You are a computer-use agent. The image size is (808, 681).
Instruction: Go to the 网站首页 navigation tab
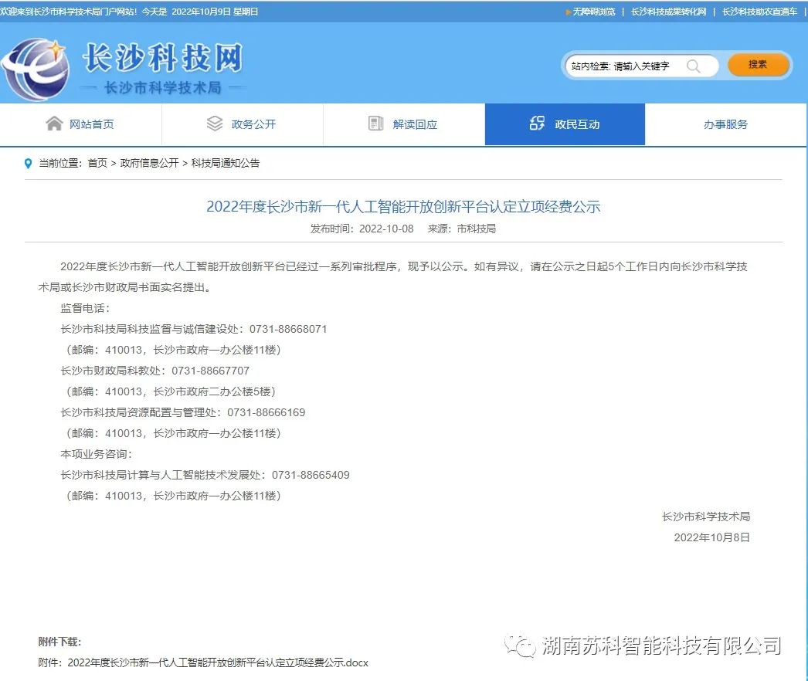92,124
